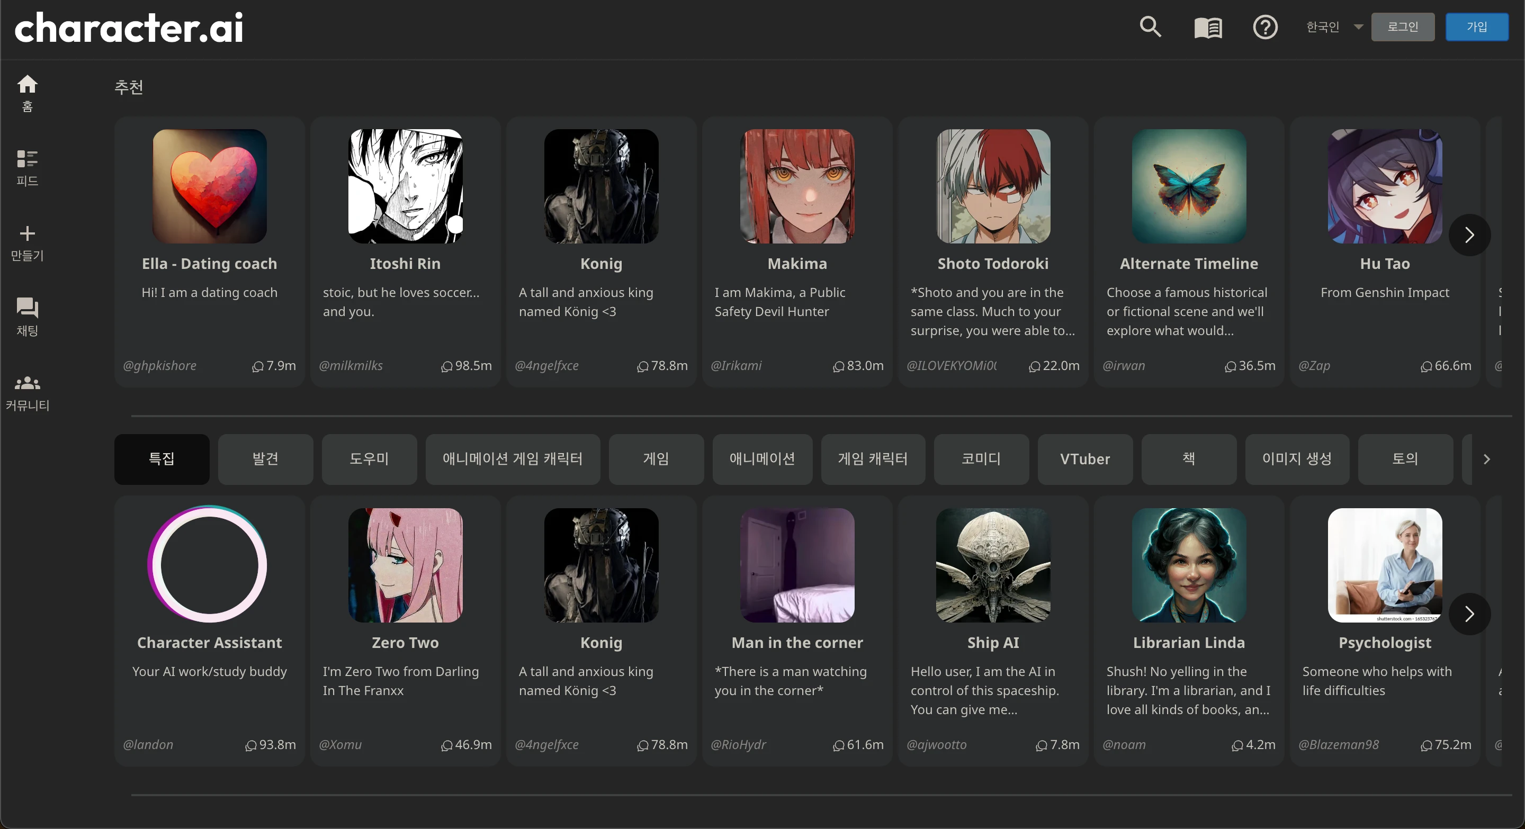The width and height of the screenshot is (1525, 829).
Task: Open Hu Tao character thumbnail
Action: pyautogui.click(x=1385, y=186)
